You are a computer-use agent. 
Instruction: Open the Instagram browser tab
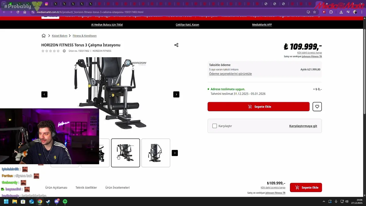tap(47, 4)
